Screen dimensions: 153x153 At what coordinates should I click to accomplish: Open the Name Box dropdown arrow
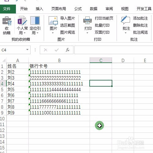point(27,50)
